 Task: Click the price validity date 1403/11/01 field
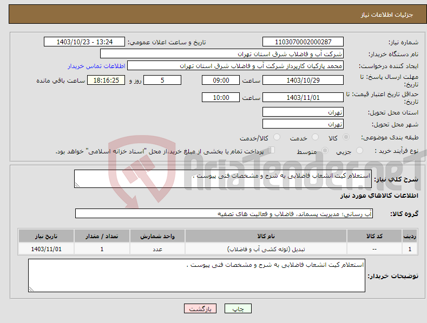[x=303, y=97]
